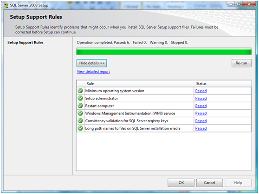Select 'Consistency validation for SQL Server registry keys'
This screenshot has width=259, height=194.
pyautogui.click(x=127, y=121)
